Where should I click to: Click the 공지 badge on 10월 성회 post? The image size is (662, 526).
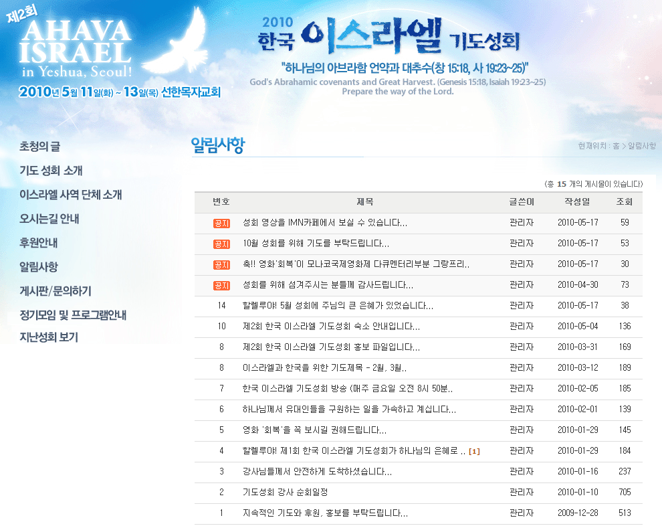click(x=221, y=244)
